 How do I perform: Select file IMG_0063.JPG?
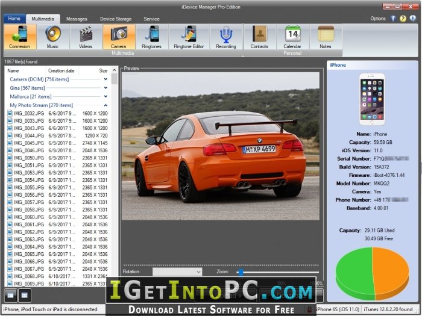click(58, 239)
